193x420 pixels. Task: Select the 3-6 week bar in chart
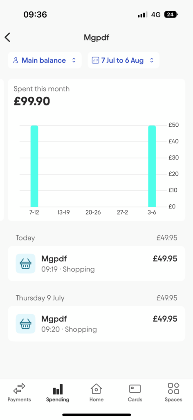(x=152, y=166)
